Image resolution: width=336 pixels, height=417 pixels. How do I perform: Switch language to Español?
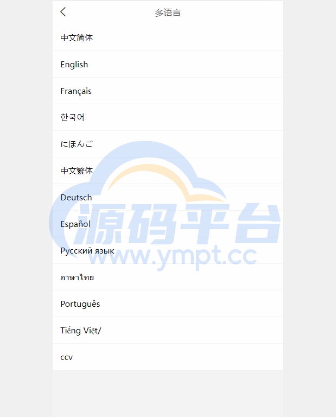(168, 224)
